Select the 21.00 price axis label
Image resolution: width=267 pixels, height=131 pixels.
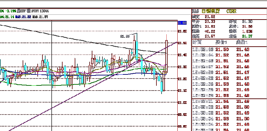[182, 103]
